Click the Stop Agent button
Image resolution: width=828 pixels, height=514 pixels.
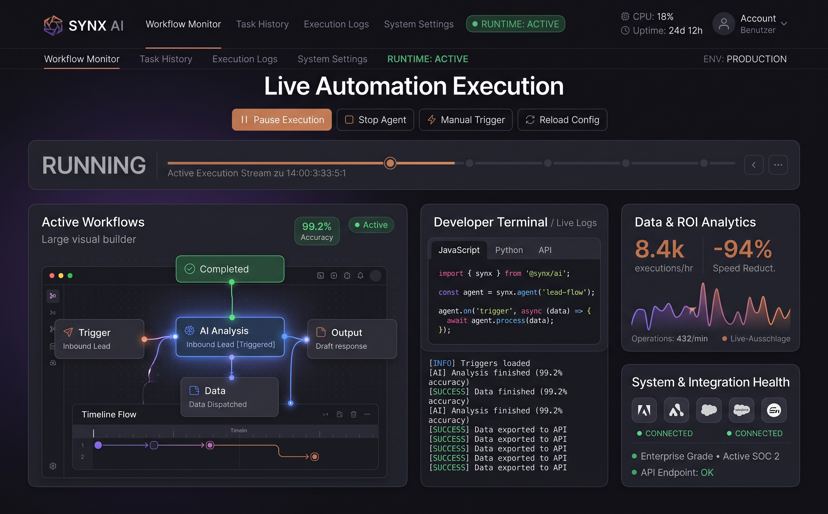[x=375, y=120]
